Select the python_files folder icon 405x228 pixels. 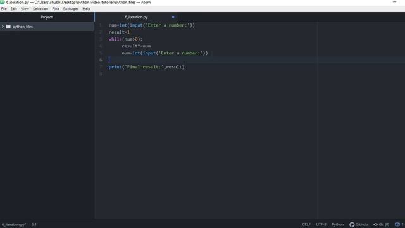coord(8,27)
